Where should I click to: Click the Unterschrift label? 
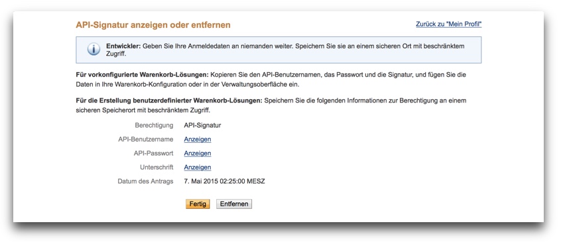click(156, 167)
